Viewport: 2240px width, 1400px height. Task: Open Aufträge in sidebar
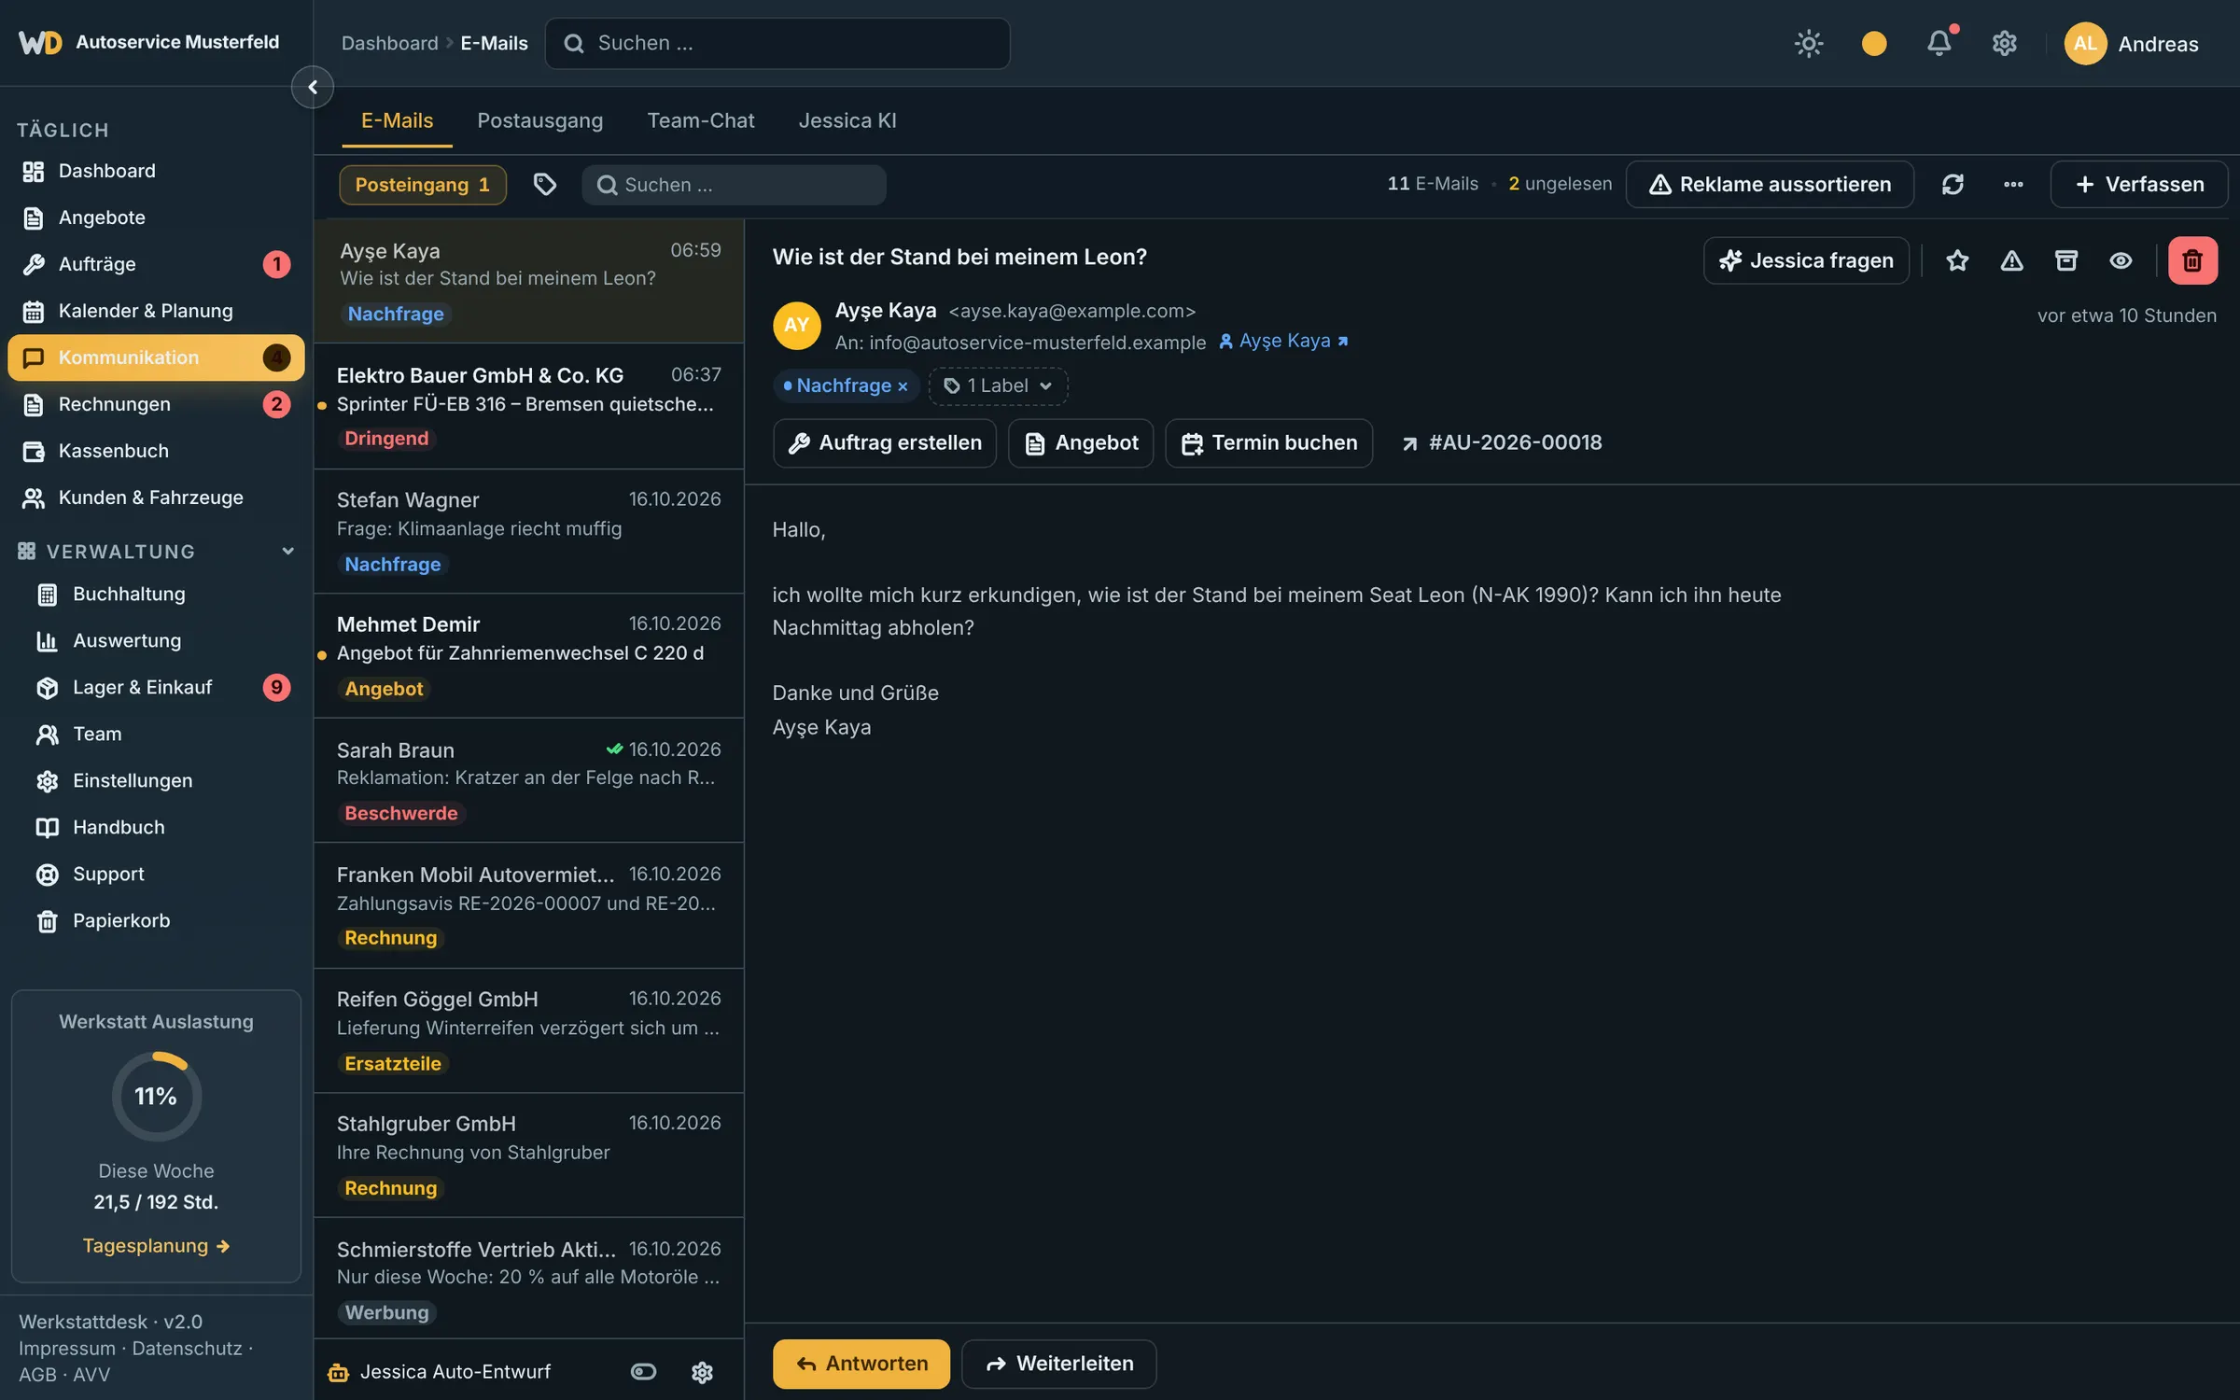(155, 264)
